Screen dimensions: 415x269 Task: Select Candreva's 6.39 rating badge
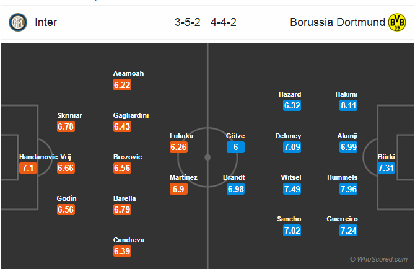pos(122,251)
